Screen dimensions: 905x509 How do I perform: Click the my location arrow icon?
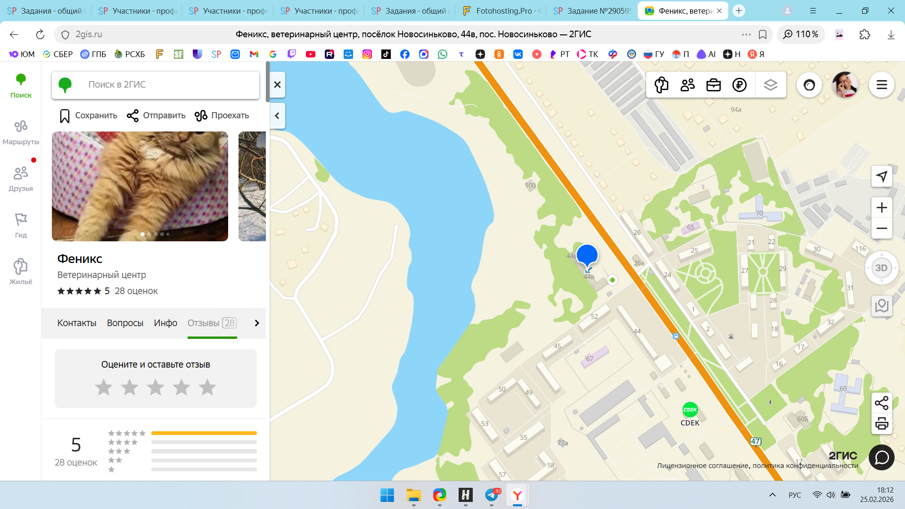coord(881,177)
